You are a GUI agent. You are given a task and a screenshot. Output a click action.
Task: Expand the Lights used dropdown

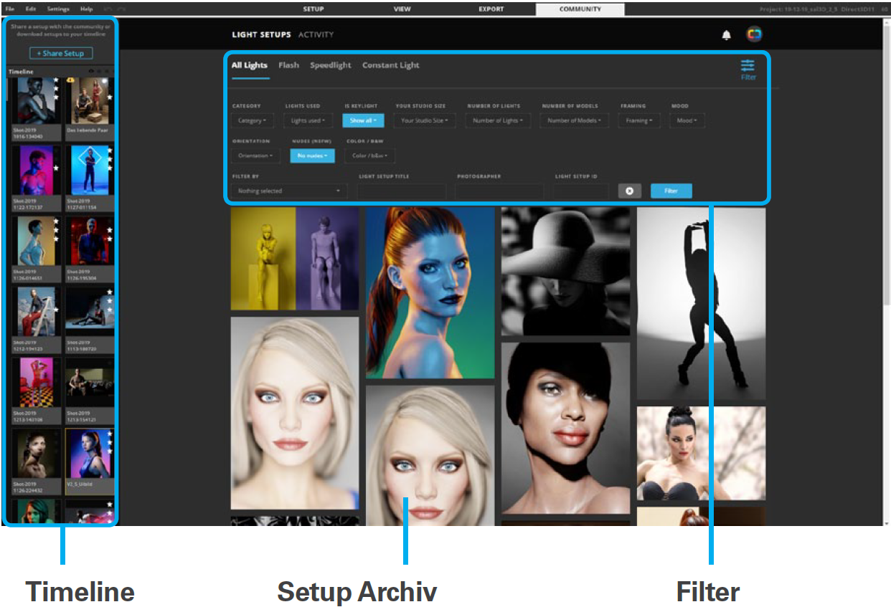308,120
